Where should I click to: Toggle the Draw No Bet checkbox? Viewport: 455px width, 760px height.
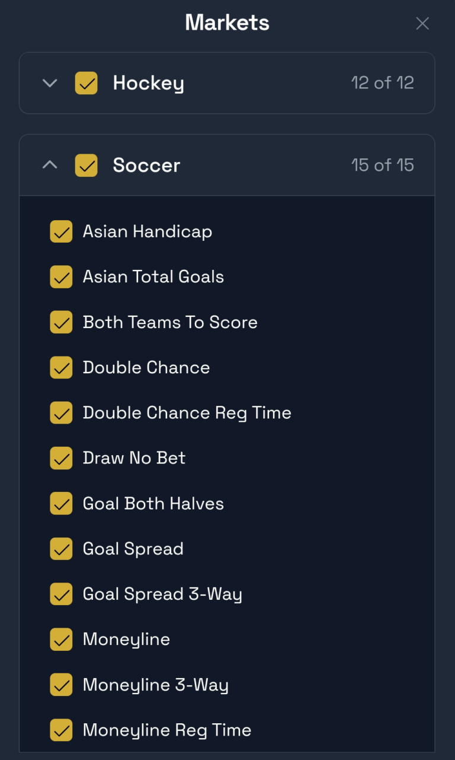tap(61, 458)
